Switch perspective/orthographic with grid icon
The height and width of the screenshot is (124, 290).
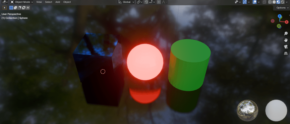(x=286, y=53)
